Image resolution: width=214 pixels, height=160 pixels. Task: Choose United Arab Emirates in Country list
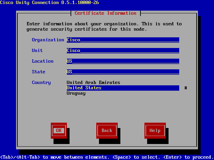tap(93, 82)
